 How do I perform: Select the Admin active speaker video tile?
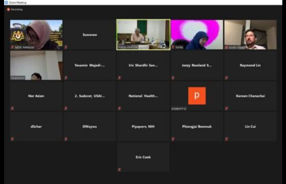[143, 35]
